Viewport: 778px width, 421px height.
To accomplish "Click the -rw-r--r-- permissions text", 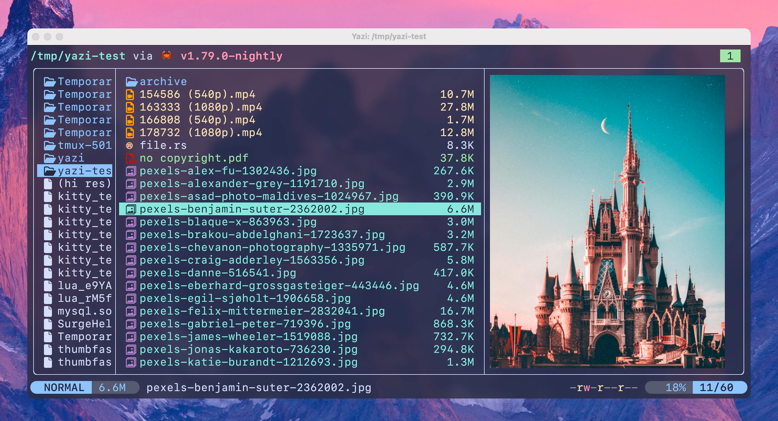I will point(603,387).
